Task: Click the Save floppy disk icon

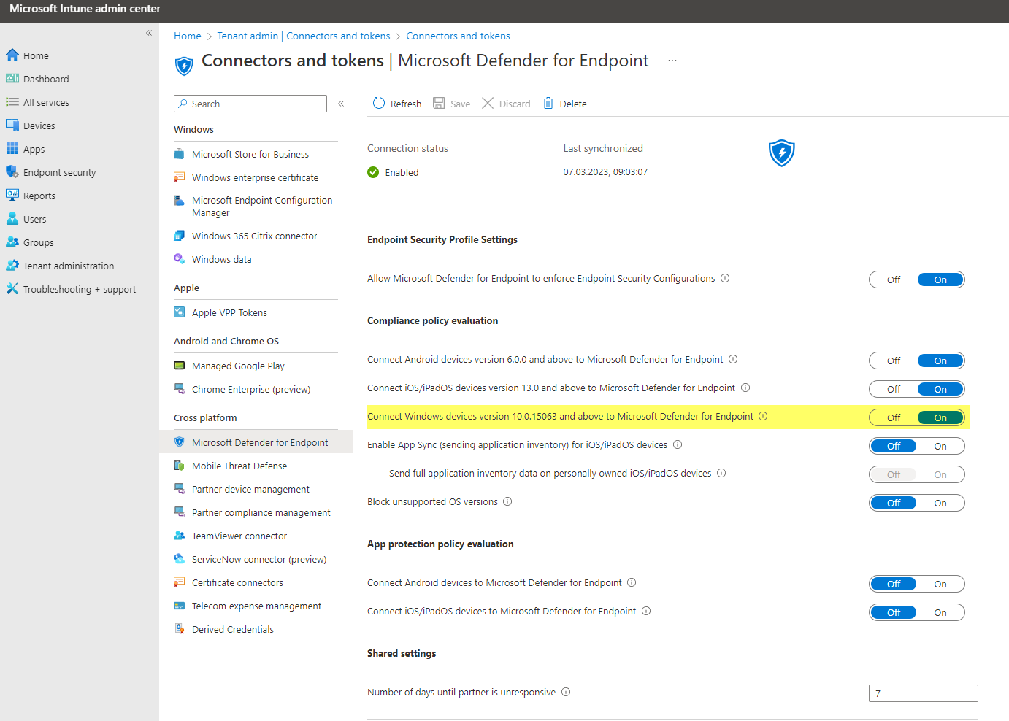Action: [439, 104]
